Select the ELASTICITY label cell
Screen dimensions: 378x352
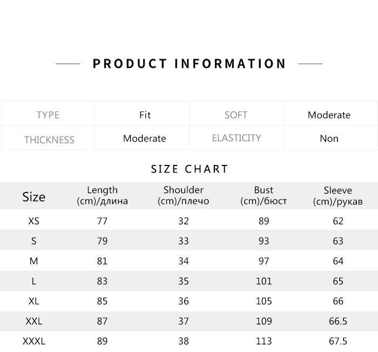tap(237, 138)
